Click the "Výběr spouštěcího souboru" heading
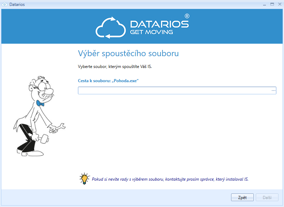This screenshot has height=207, width=284. (128, 54)
